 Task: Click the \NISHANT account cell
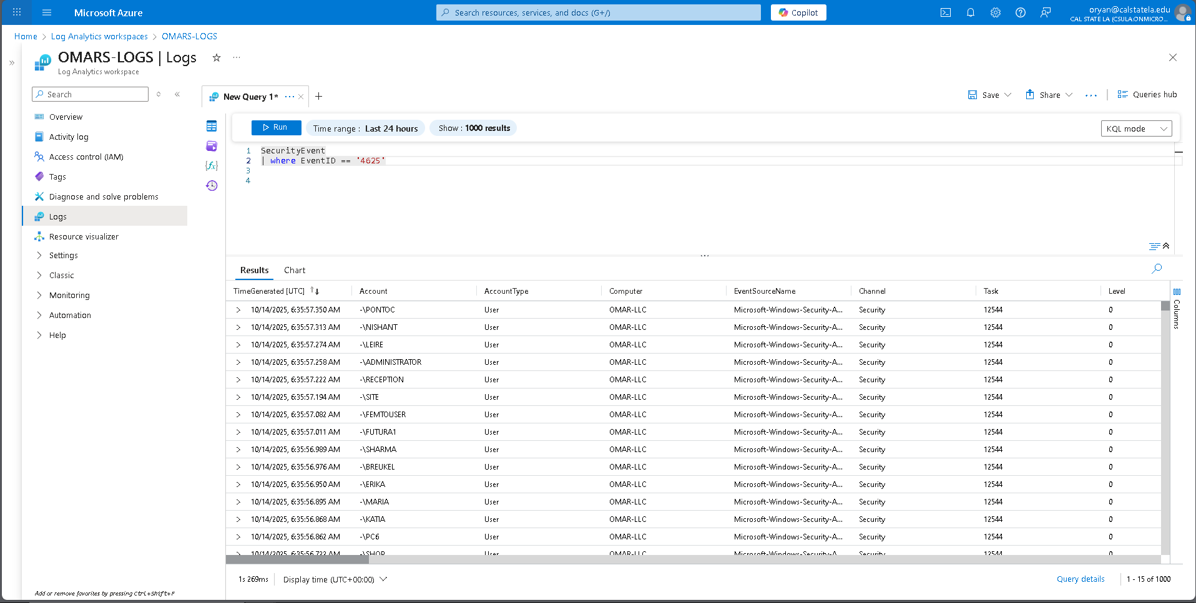point(379,327)
